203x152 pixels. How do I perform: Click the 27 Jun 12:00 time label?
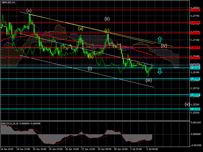pyautogui.click(x=88, y=149)
